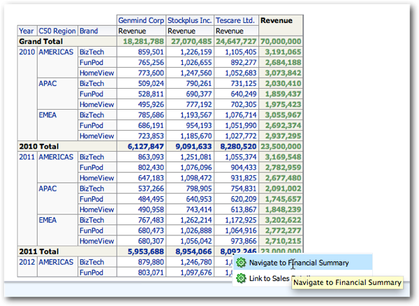Click the value 1,172,925
The width and height of the screenshot is (419, 306).
coord(241,220)
